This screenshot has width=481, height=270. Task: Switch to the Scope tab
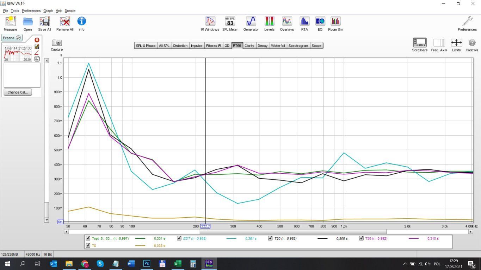click(316, 46)
